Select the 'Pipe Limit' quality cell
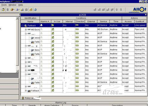The width and height of the screenshot is (148, 106). 140,29
